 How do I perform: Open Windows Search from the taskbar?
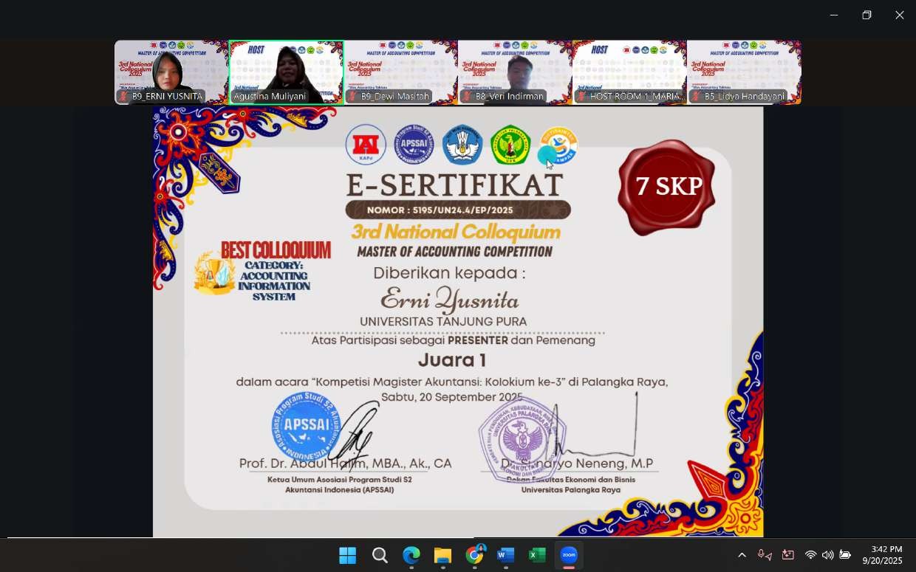380,555
